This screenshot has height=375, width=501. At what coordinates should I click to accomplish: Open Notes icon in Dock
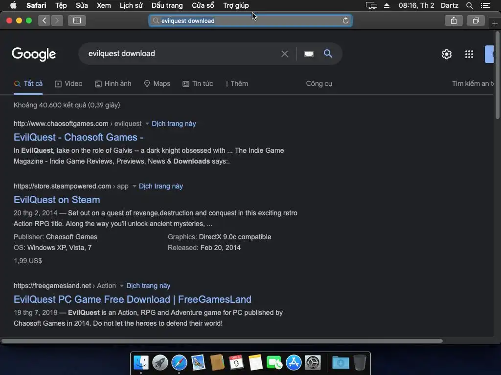(255, 363)
